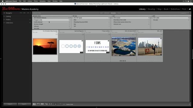Click metadata badge on F Stops thumbnail

pos(109,41)
